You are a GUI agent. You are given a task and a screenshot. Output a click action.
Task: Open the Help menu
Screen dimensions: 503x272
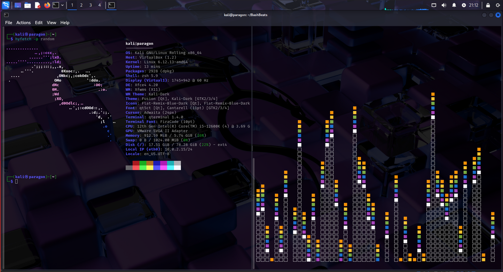pos(65,23)
